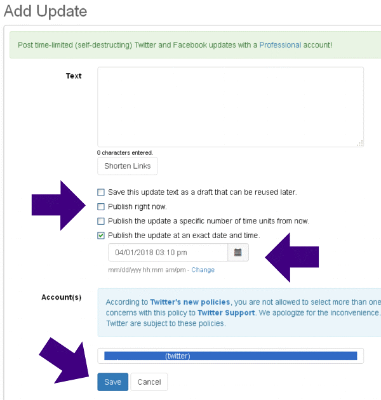This screenshot has width=381, height=400.
Task: Check publish a specific number of time units
Action: 101,221
